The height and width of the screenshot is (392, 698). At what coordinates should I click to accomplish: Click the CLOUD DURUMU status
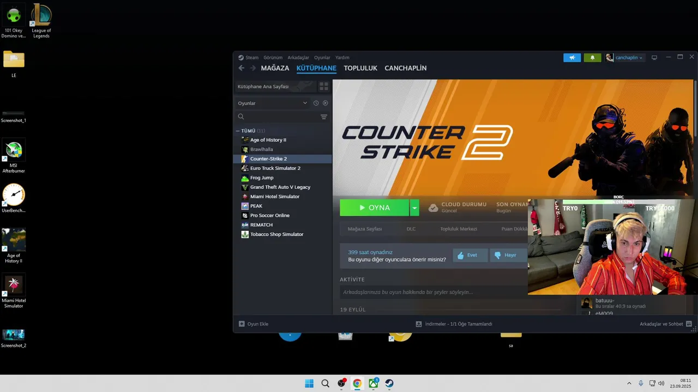point(458,207)
